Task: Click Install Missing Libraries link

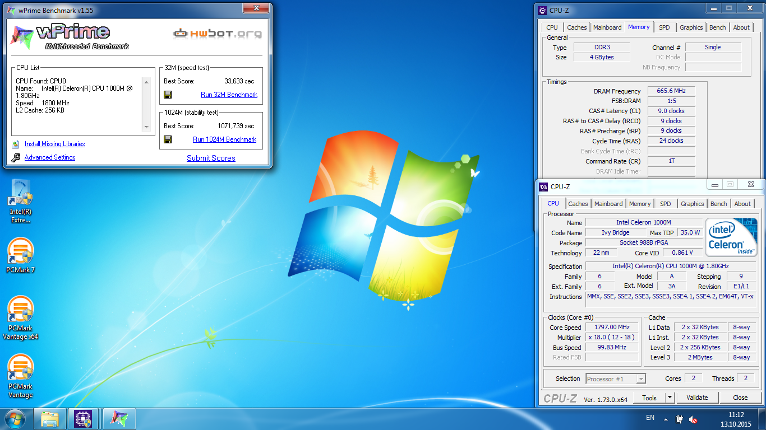Action: tap(54, 144)
